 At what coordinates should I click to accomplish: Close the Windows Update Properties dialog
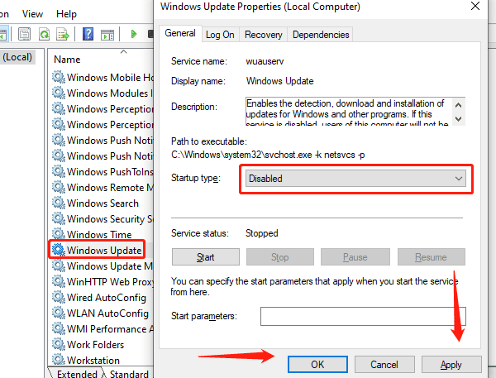[475, 6]
